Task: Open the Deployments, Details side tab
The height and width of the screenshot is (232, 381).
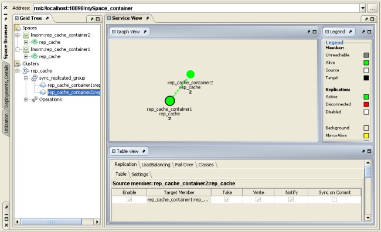Action: tap(6, 86)
